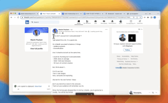This screenshot has height=103, width=168.
Task: Open the browser three-dots menu
Action: (158, 18)
